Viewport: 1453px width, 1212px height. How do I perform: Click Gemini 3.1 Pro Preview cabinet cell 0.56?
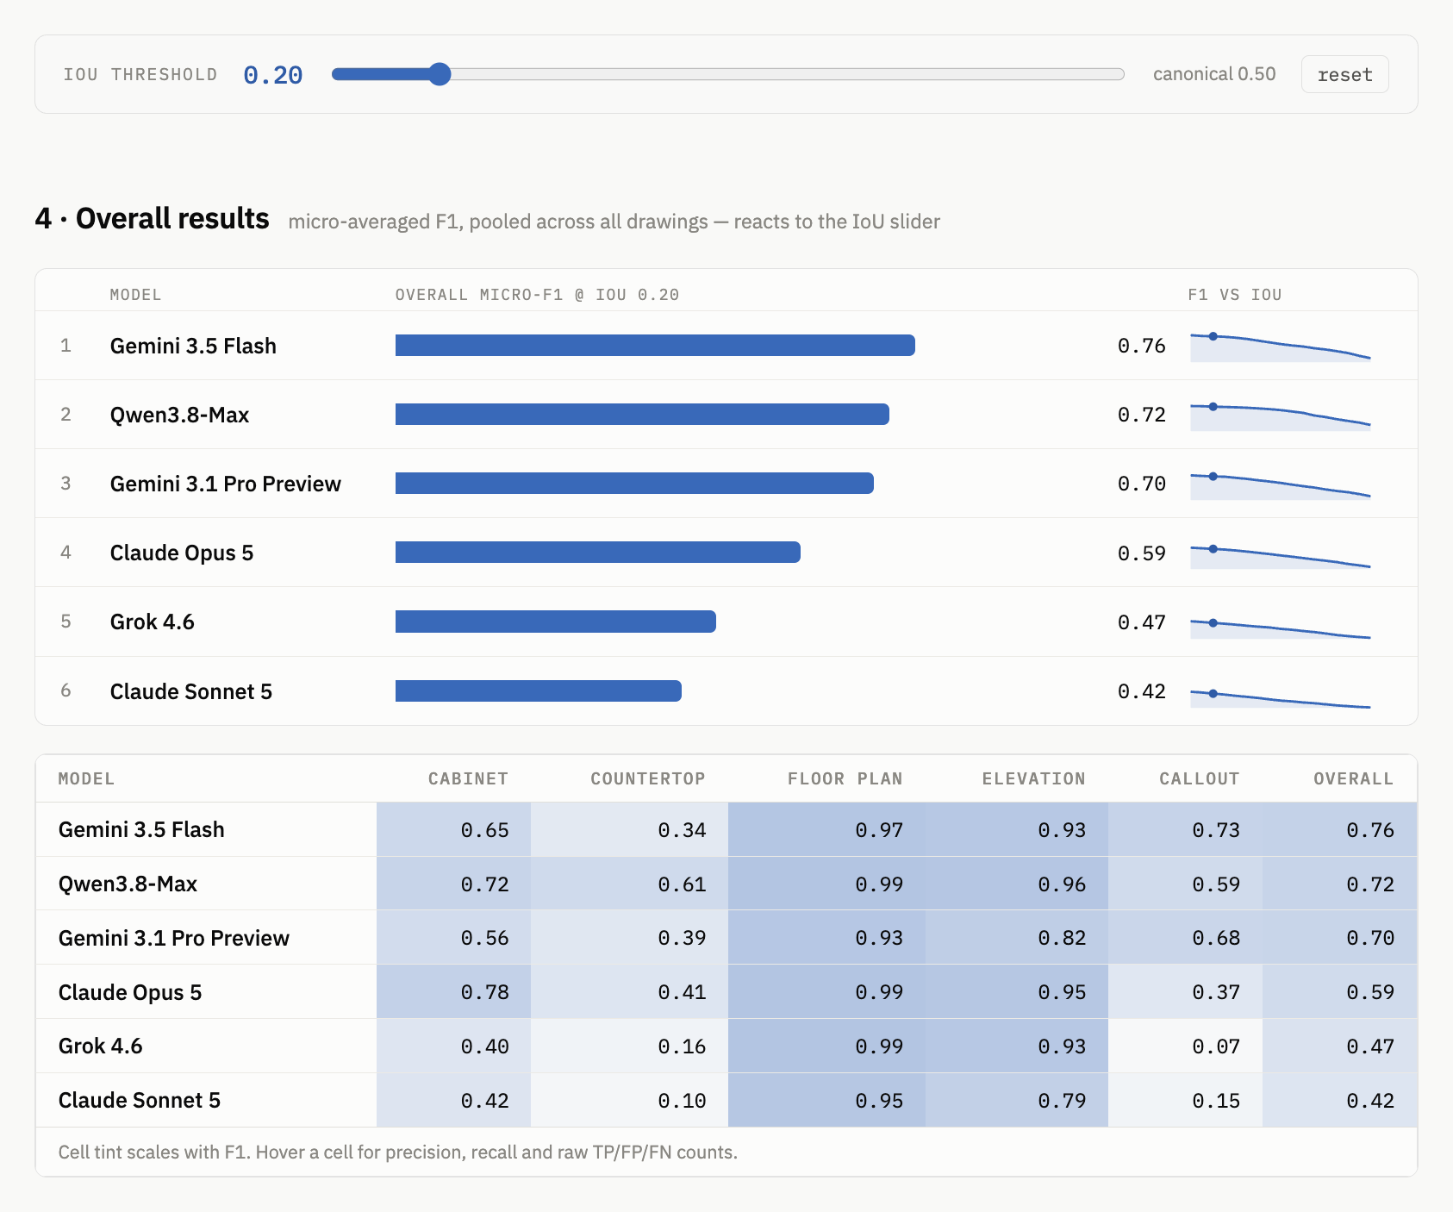(x=454, y=938)
